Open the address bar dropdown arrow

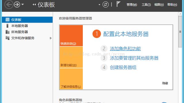pyautogui.click(x=99, y=5)
